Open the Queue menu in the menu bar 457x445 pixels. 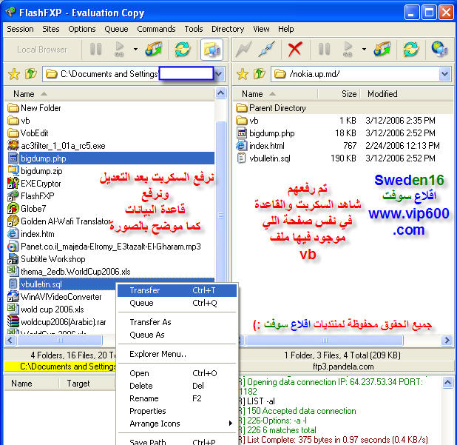(116, 29)
